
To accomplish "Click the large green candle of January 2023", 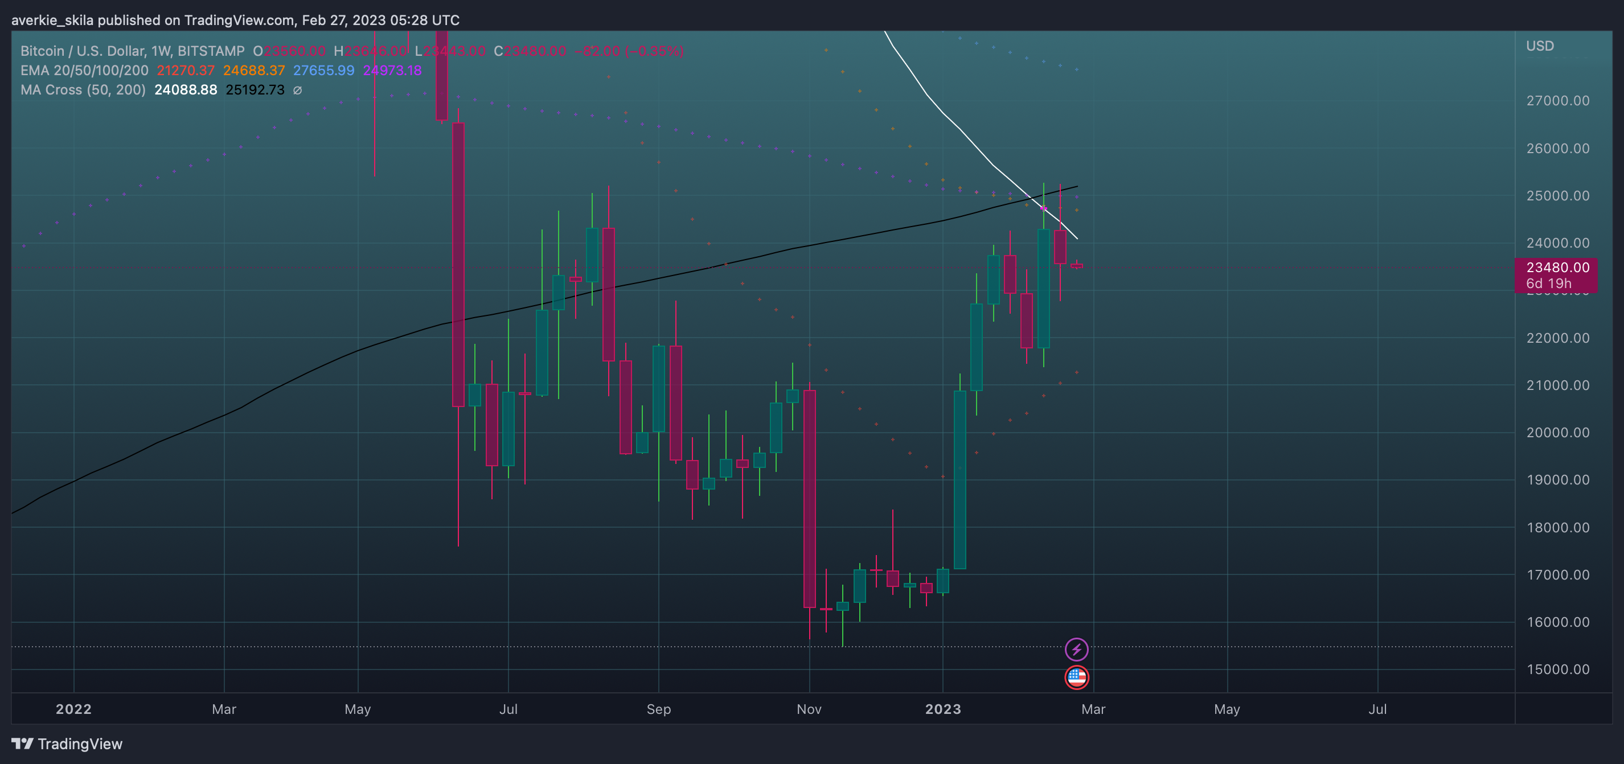I will tap(959, 480).
